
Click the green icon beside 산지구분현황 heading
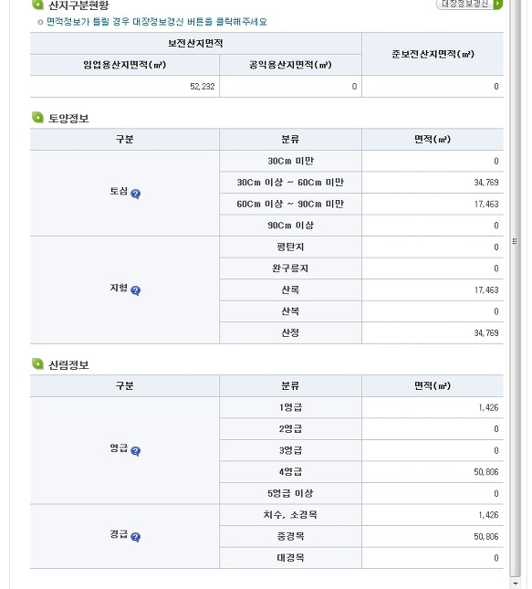point(38,5)
